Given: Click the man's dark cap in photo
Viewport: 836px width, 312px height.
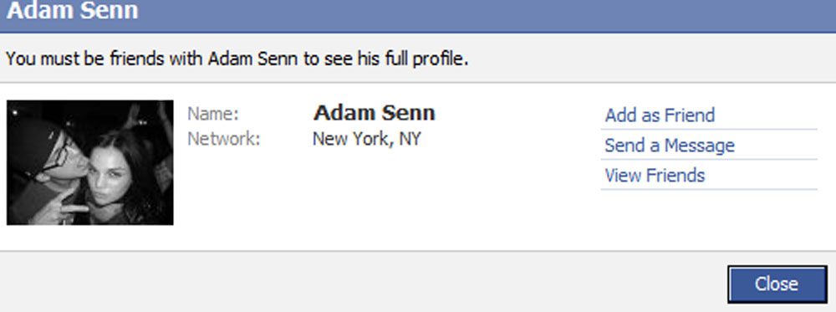Looking at the screenshot, I should point(34,140).
